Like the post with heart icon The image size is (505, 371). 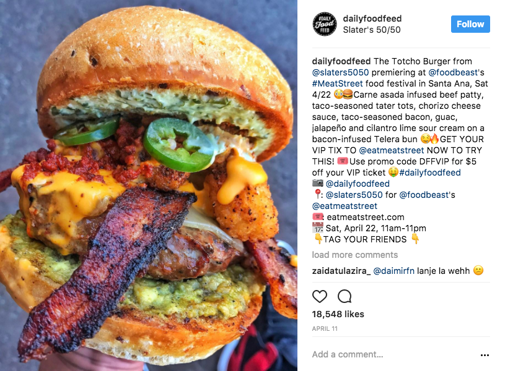click(320, 296)
